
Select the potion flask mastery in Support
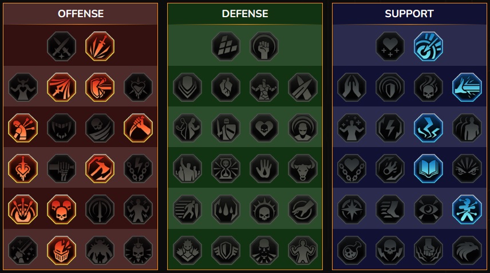pyautogui.click(x=351, y=250)
